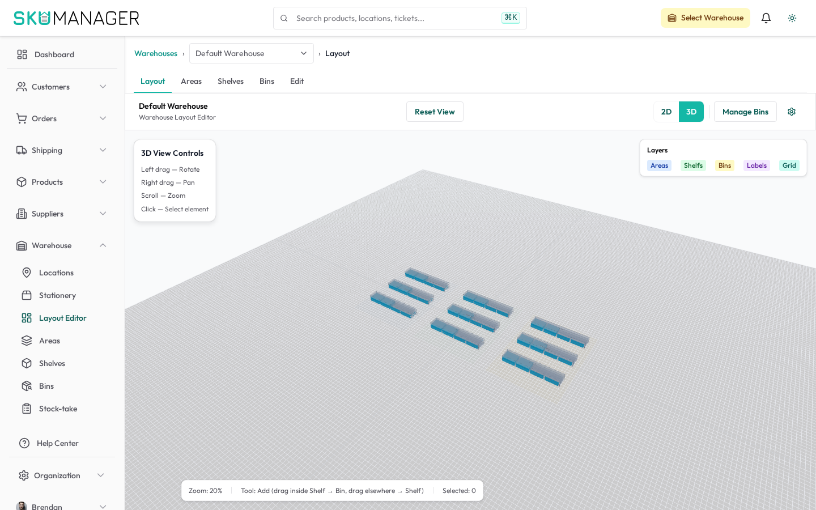
Task: Expand the Orders menu chevron
Action: coord(103,118)
